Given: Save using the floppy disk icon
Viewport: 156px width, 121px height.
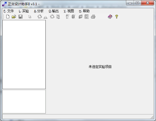Looking at the screenshot, I should [20, 17].
